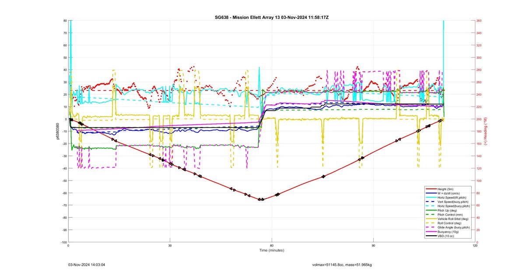The height and width of the screenshot is (272, 525).
Task: Click time axis tick '30'
Action: [170, 245]
